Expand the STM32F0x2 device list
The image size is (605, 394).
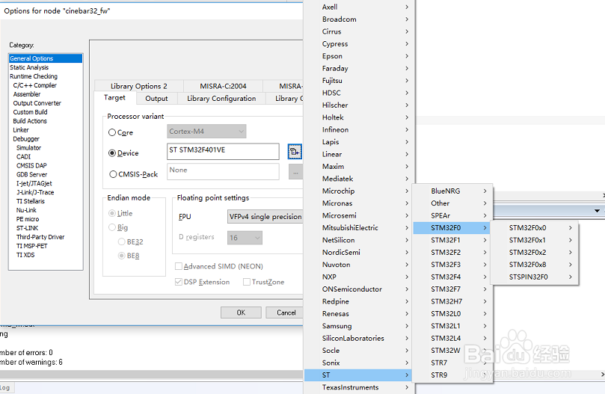[x=535, y=253]
